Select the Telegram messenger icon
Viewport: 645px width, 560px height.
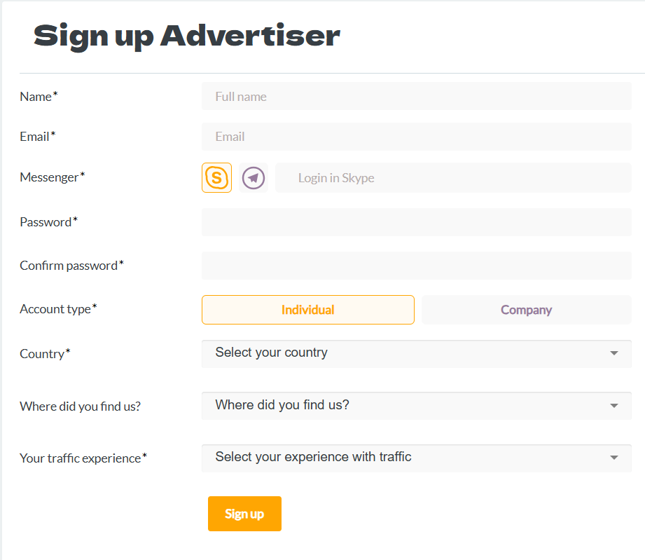[x=254, y=178]
